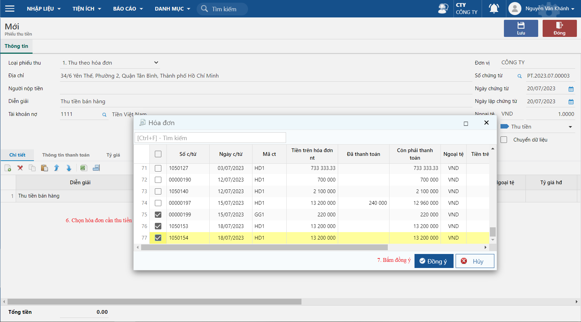581x322 pixels.
Task: Click the blue move row up arrow
Action: click(57, 168)
